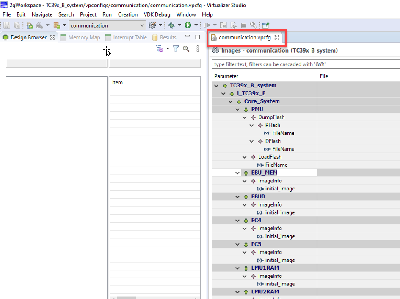Select the LoadFlash FileName parameter
The height and width of the screenshot is (299, 400).
coord(276,165)
